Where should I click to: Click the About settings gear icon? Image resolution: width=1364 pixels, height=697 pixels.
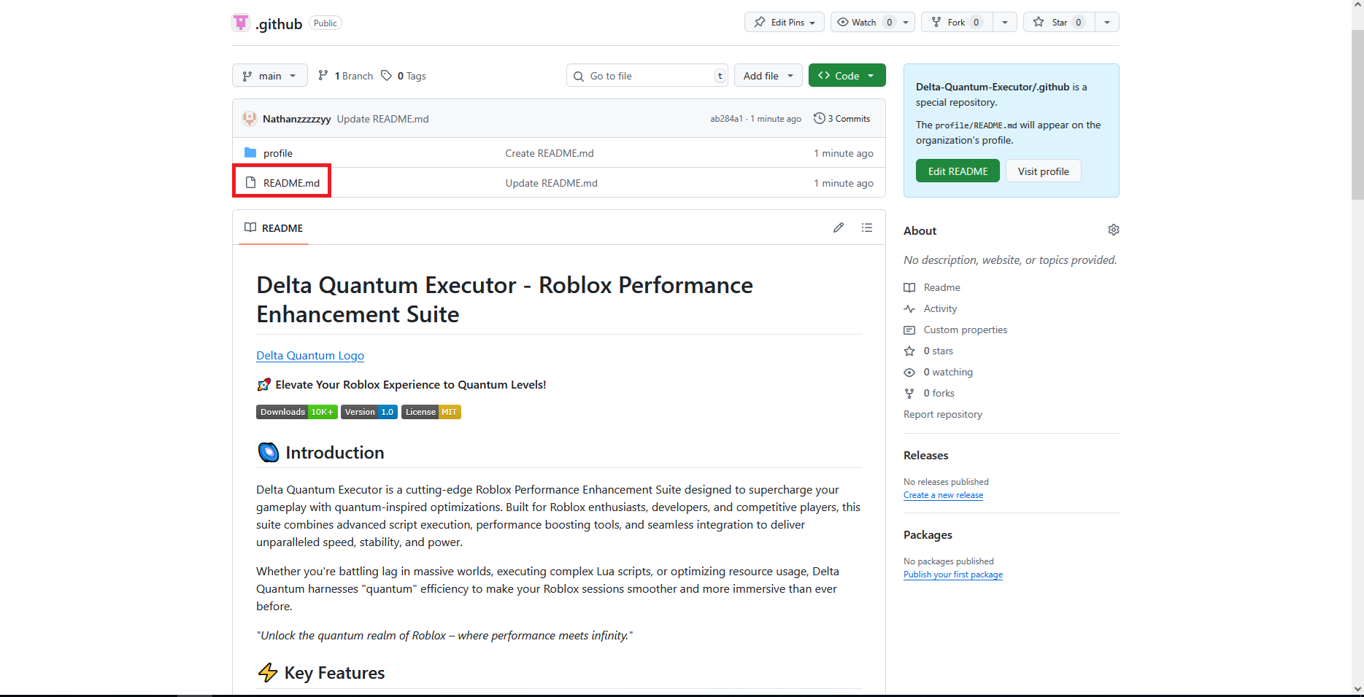coord(1113,230)
